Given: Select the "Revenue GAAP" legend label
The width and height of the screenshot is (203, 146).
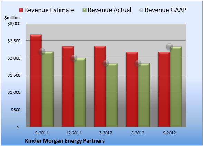Looking at the screenshot, I should [165, 10].
